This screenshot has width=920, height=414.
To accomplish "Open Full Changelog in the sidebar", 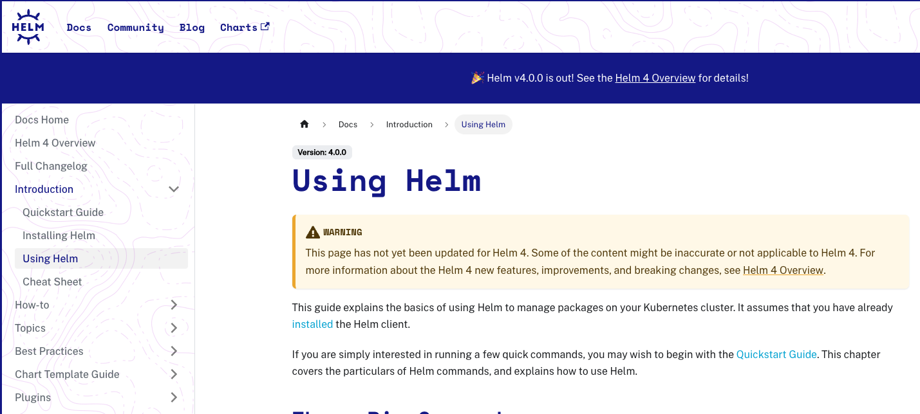I will tap(51, 166).
